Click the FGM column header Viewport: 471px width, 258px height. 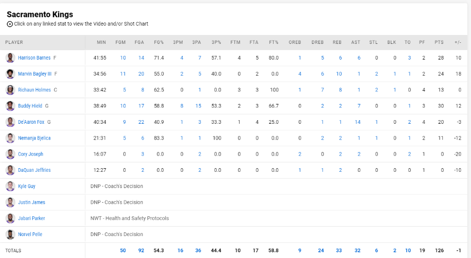120,42
